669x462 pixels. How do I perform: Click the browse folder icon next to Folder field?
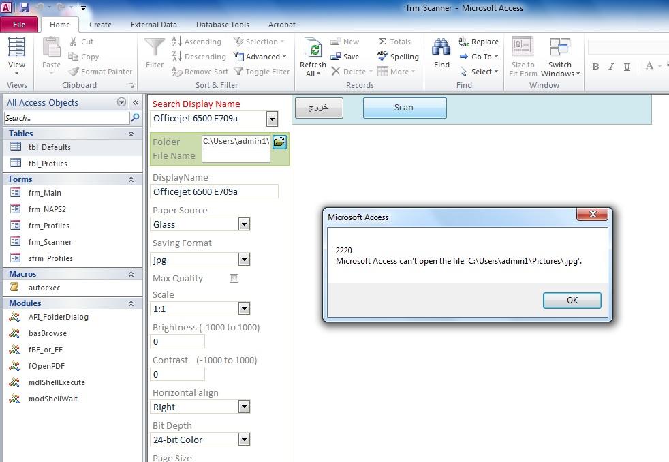(x=279, y=142)
